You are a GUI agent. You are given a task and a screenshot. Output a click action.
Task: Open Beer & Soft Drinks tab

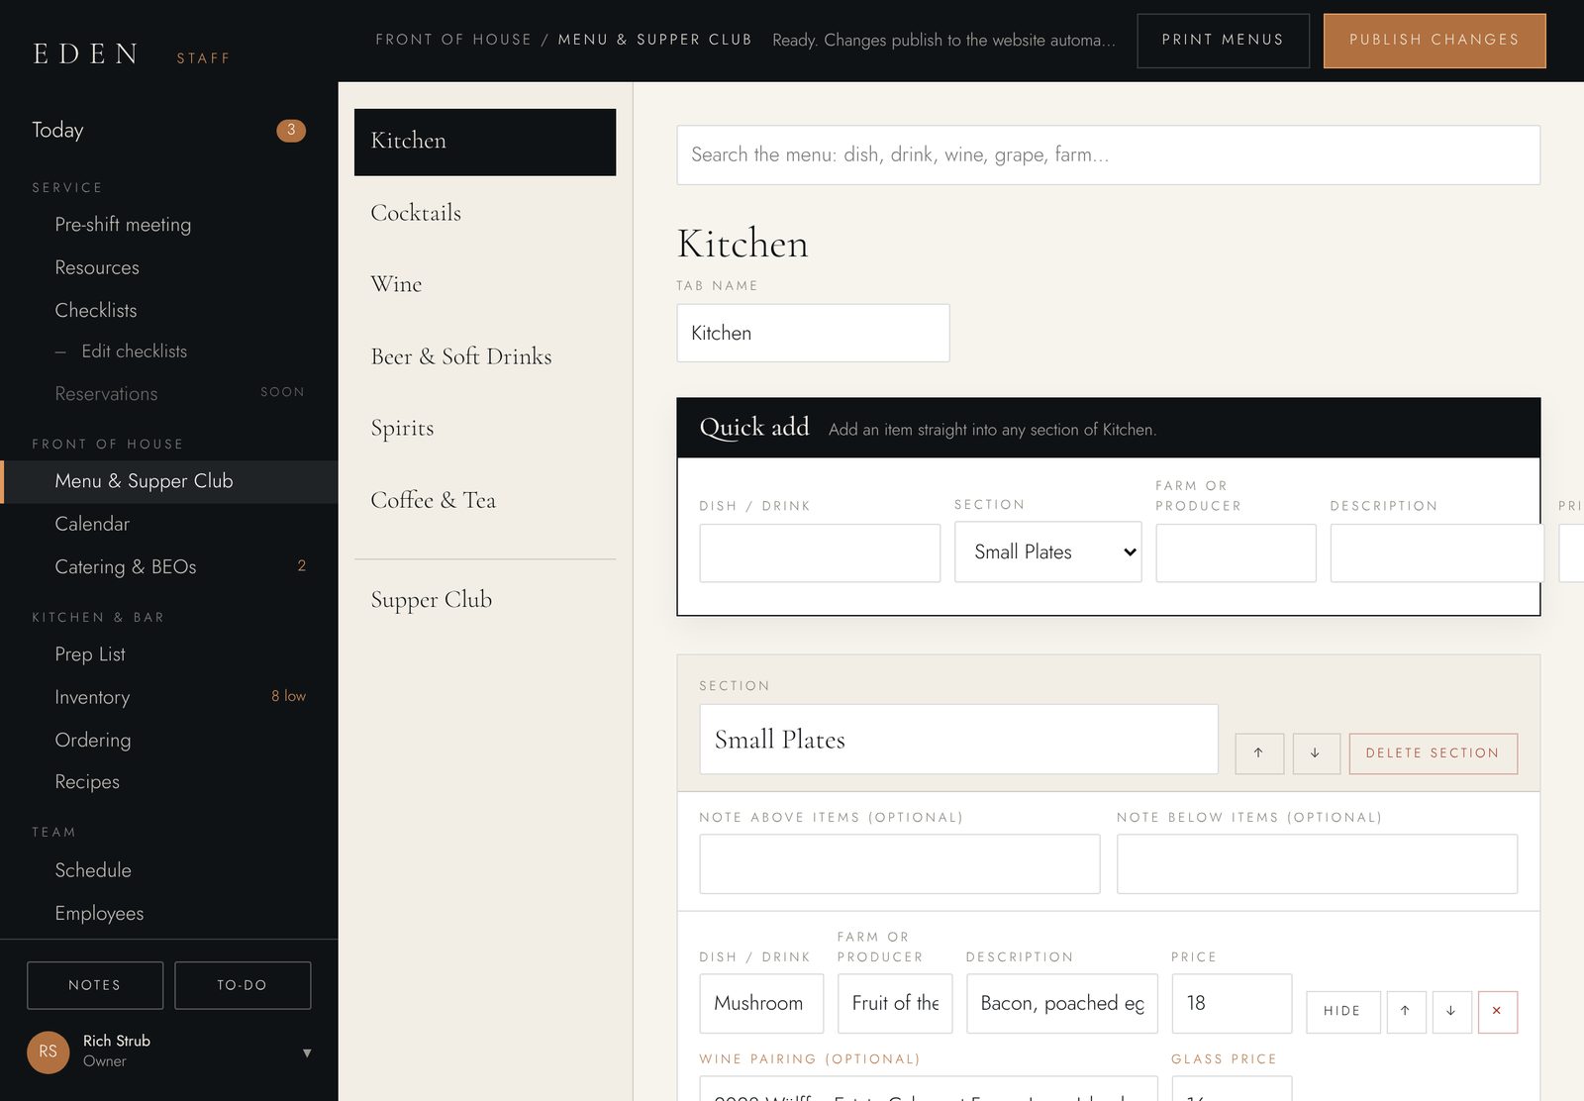coord(485,356)
